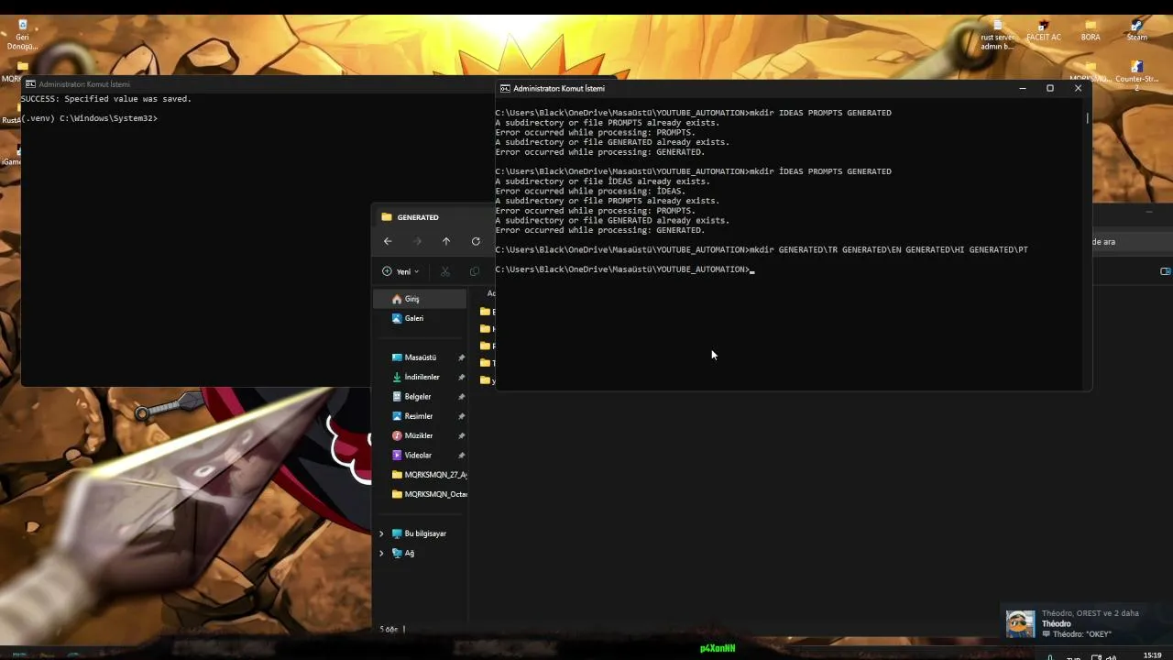
Task: Expand the Bu bilgisayar tree node
Action: pos(381,533)
